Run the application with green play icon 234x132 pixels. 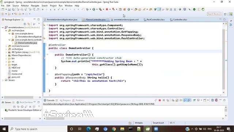[94, 9]
